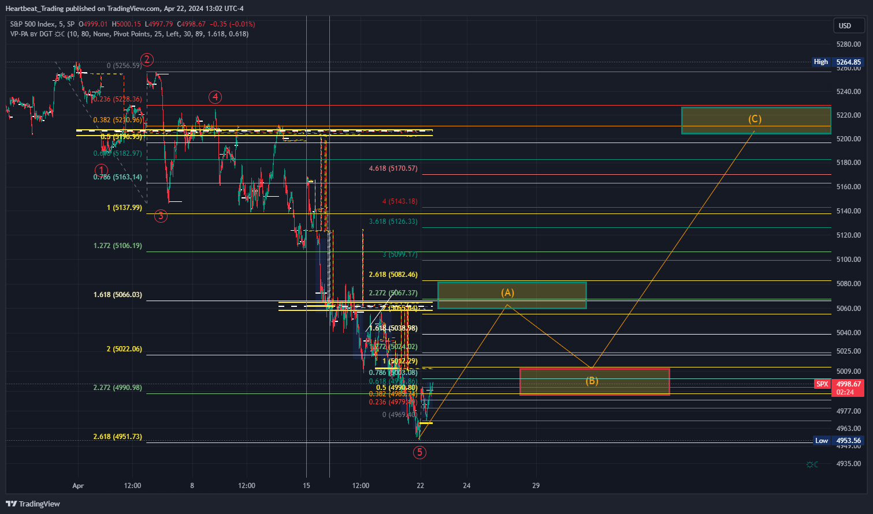Click the 5100.00 price axis label
Screen dimensions: 873x514
coord(849,260)
